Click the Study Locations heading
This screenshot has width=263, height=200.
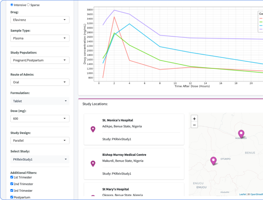coord(95,104)
